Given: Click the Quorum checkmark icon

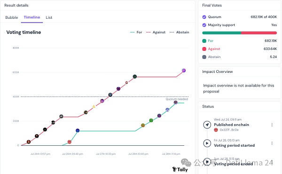Looking at the screenshot, I should pos(204,17).
